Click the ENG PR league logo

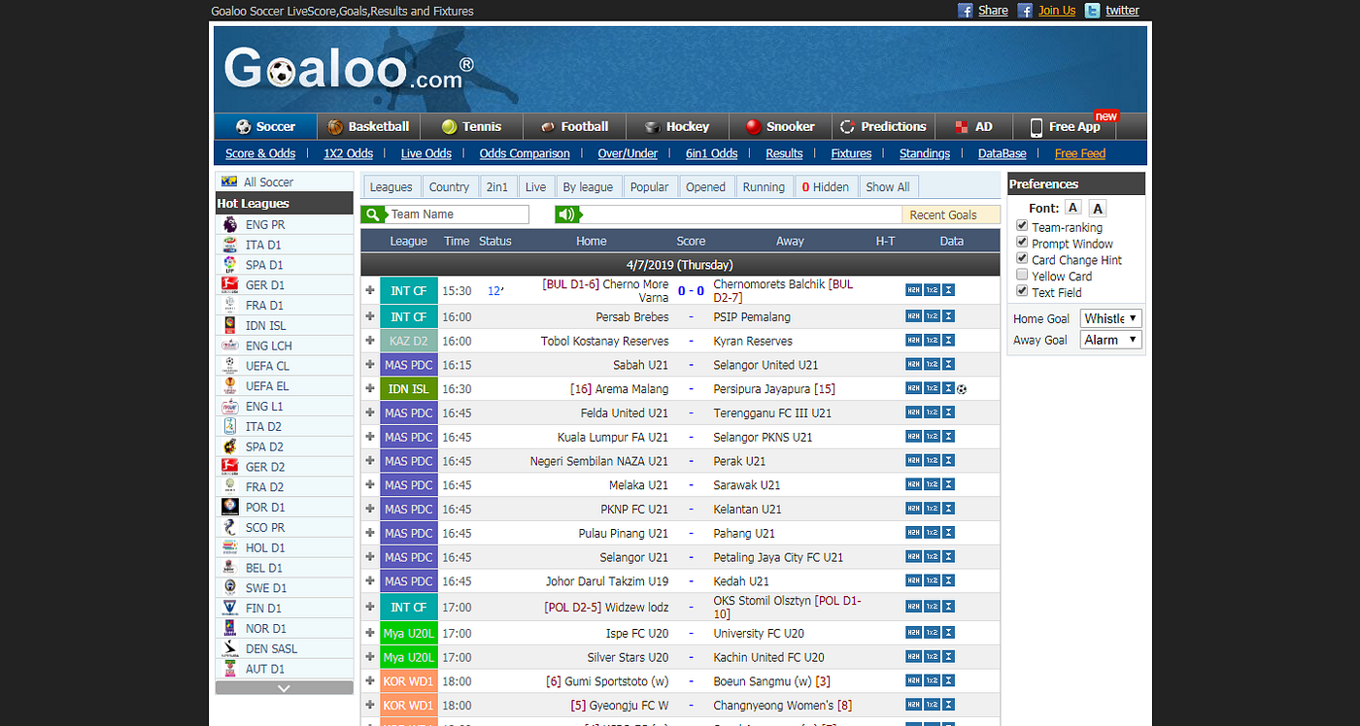pos(229,224)
